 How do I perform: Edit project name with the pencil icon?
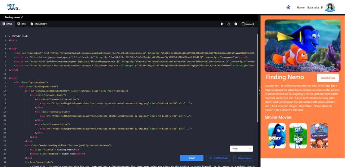coord(22,17)
